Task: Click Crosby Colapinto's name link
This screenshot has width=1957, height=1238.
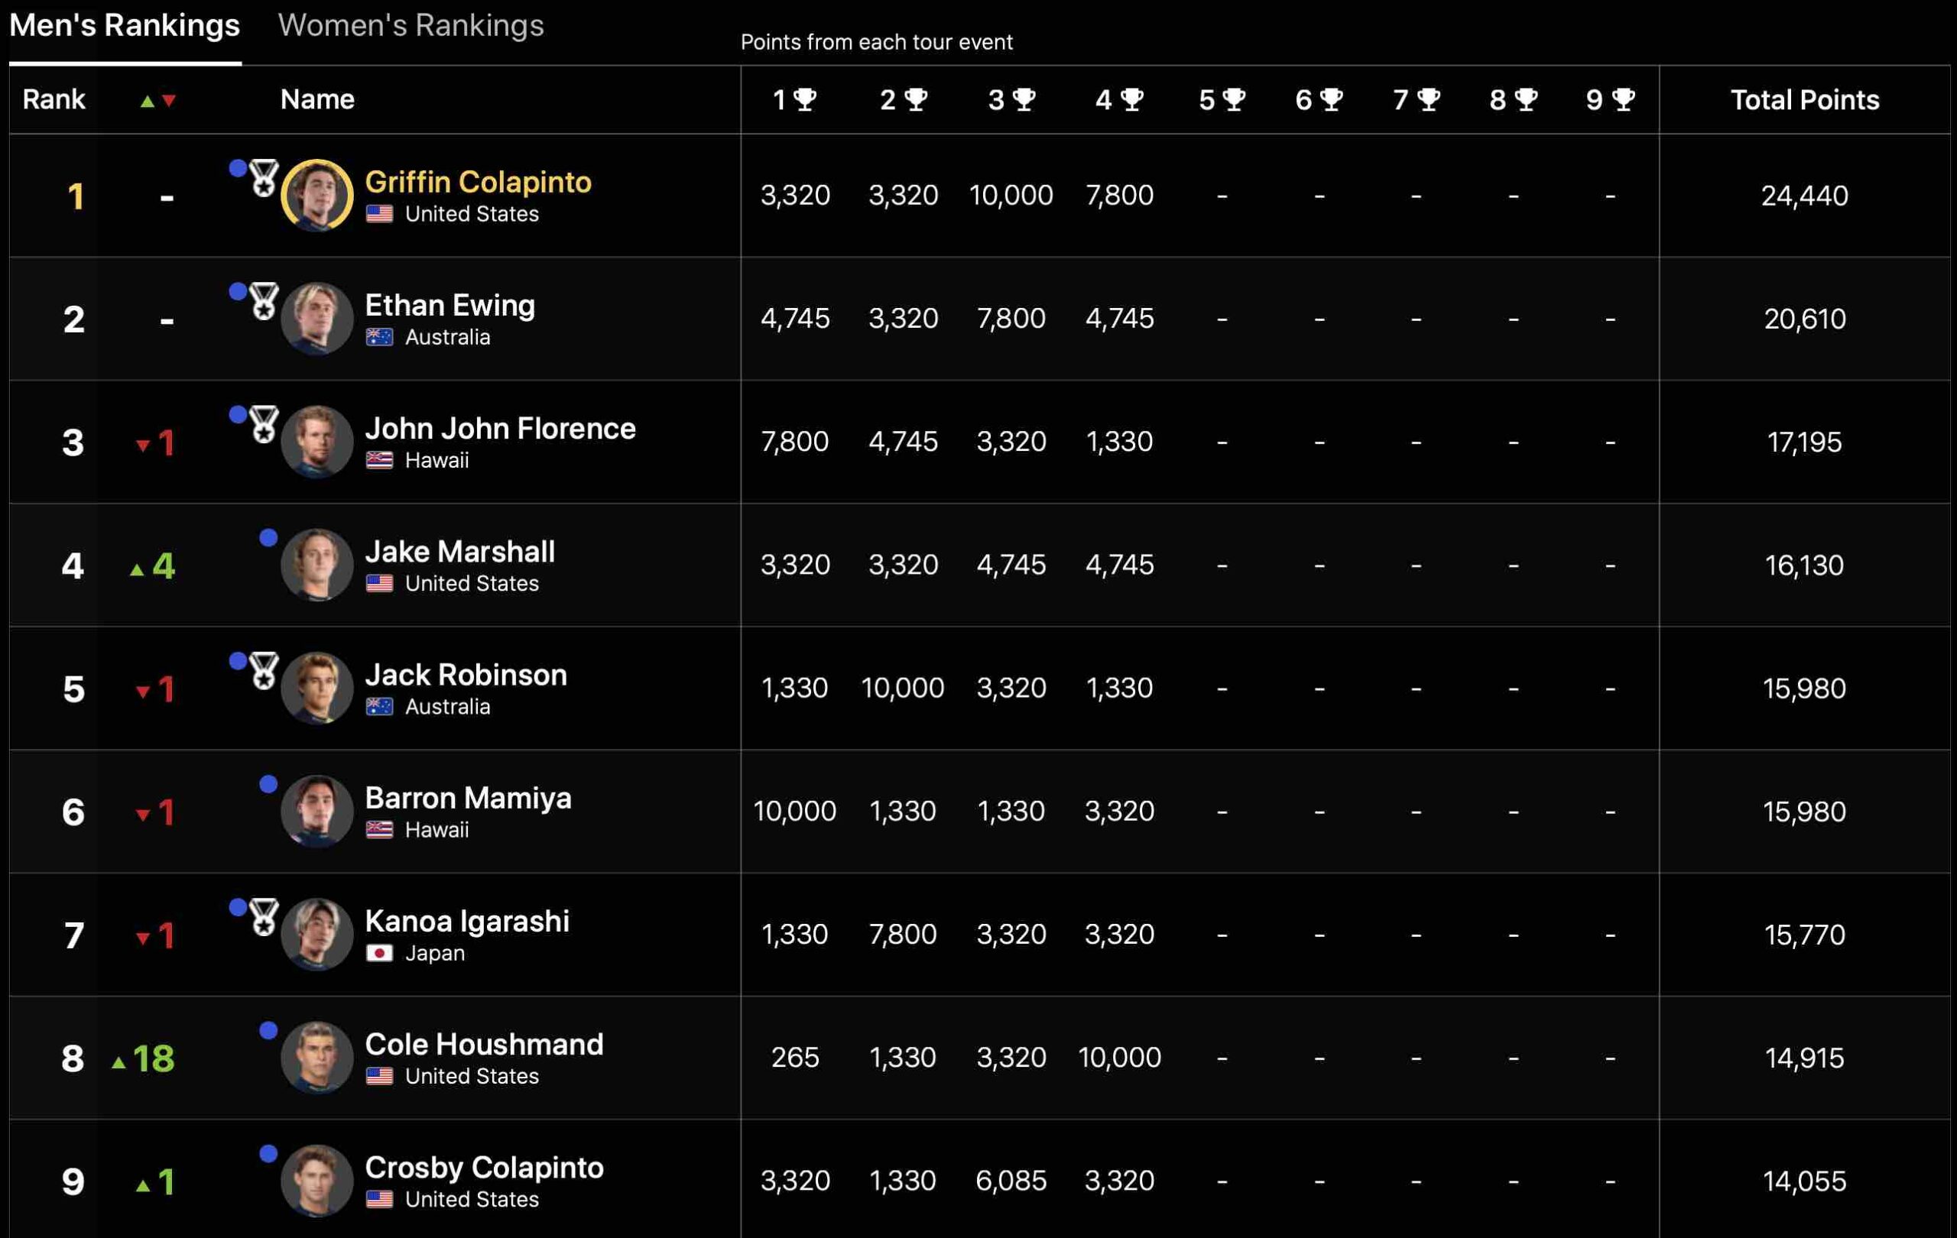Action: [x=484, y=1168]
